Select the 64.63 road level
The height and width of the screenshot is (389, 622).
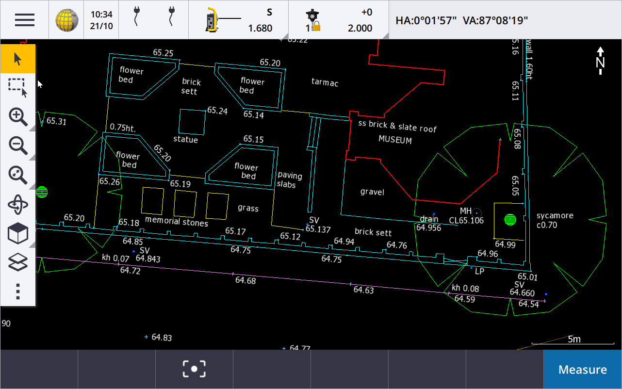click(x=363, y=290)
